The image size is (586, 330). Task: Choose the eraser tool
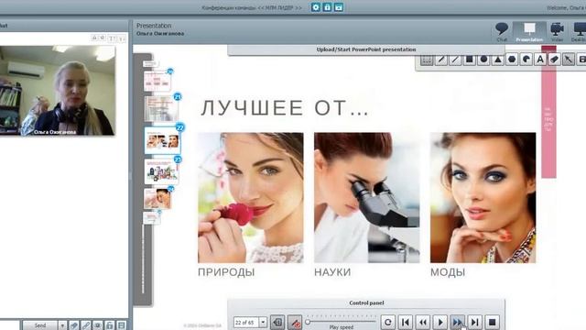[x=554, y=60]
